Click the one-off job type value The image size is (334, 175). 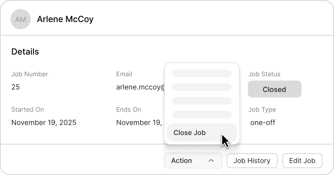click(x=263, y=122)
